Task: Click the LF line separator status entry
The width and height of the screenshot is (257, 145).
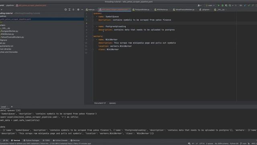Action: tap(197, 143)
